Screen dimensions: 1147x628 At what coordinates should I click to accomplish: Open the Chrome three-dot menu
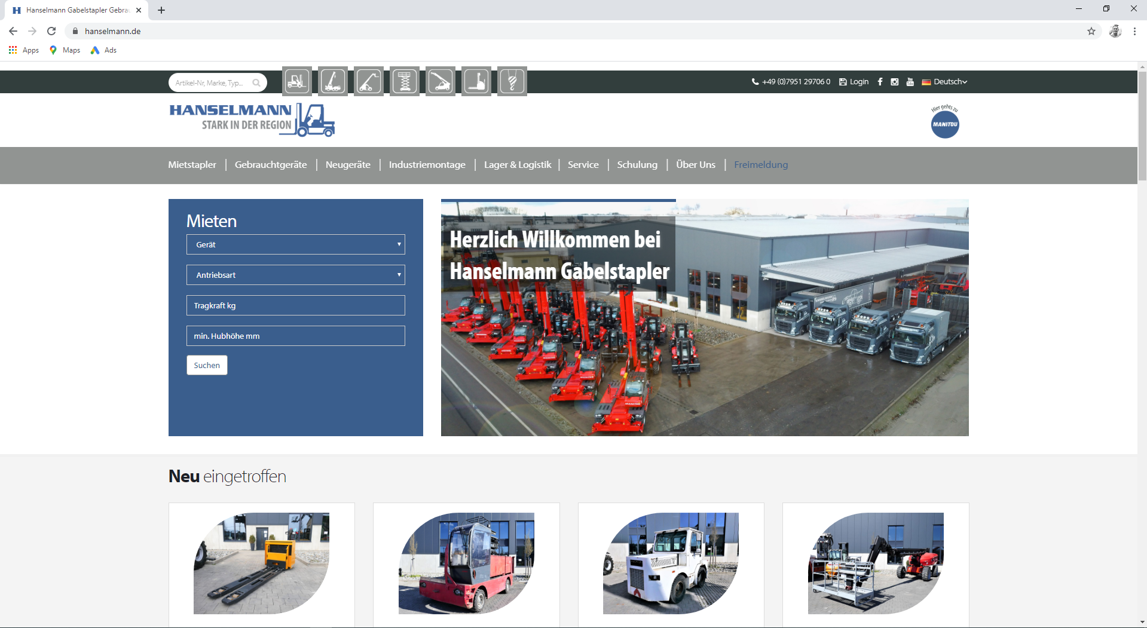tap(1134, 31)
